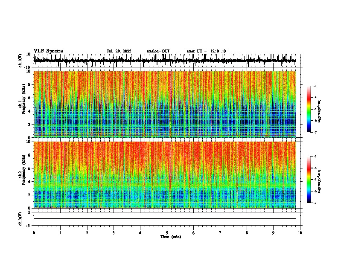This screenshot has width=338, height=261.
Task: Click the "VLF Spectra" title text
Action: pyautogui.click(x=49, y=51)
